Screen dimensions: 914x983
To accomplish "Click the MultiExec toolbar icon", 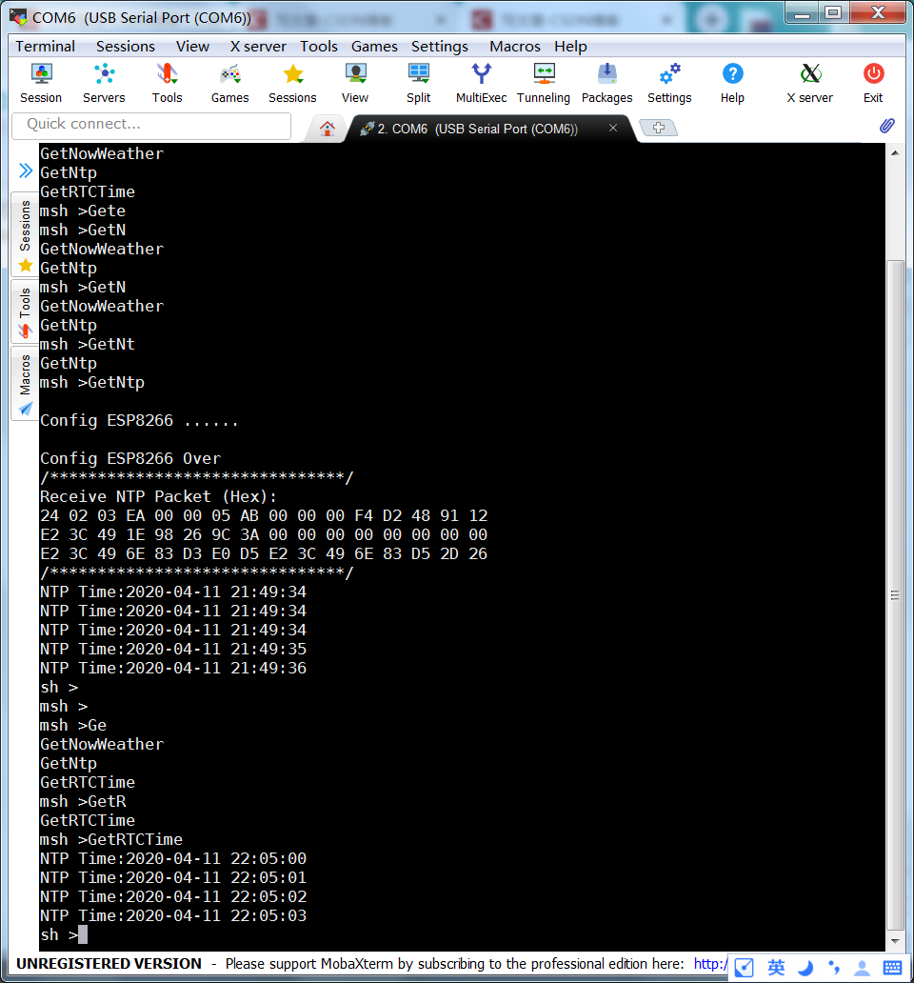I will [x=481, y=81].
